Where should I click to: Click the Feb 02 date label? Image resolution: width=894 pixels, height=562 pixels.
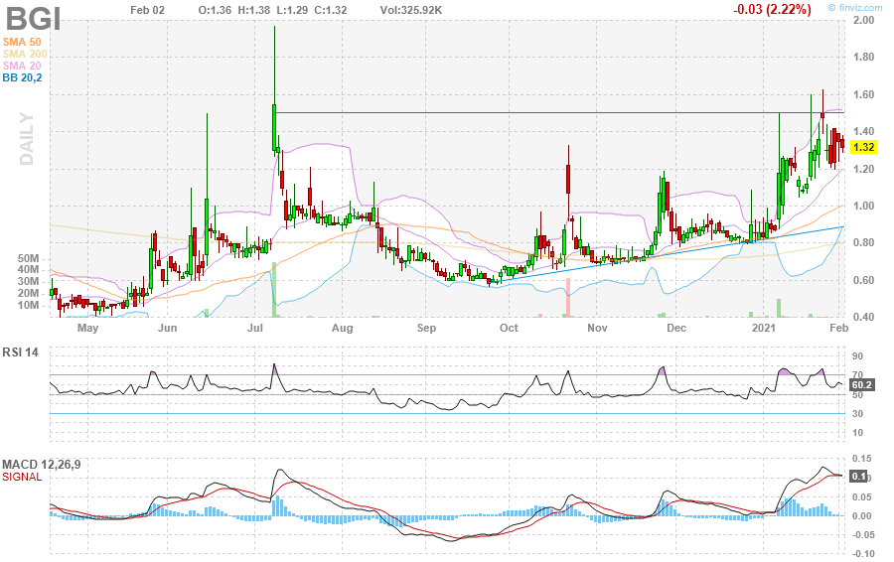pos(147,10)
